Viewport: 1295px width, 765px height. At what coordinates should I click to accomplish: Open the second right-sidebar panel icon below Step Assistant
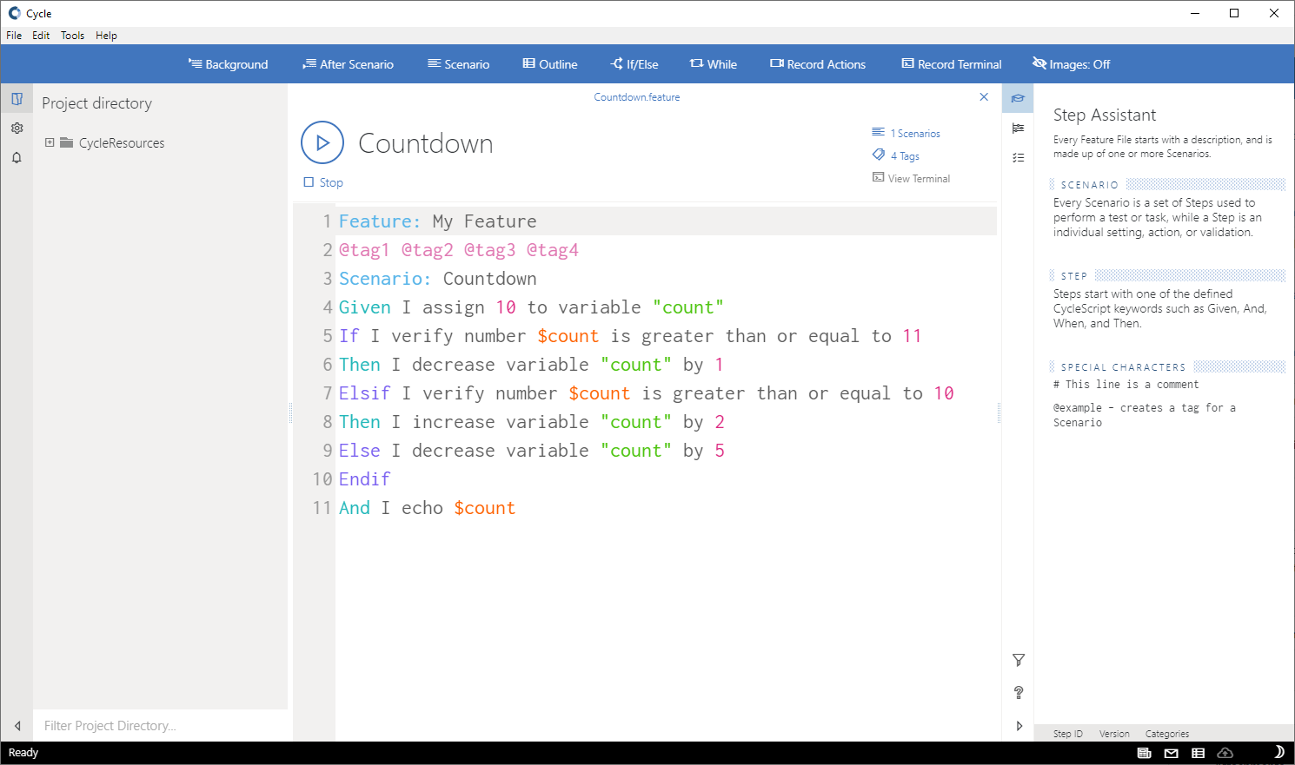click(1018, 128)
